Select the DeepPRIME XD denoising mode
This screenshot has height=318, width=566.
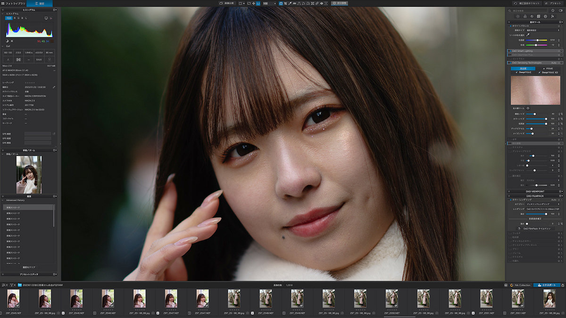pos(548,73)
